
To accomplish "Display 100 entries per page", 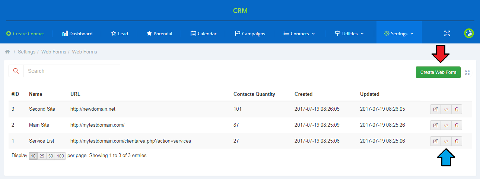I will click(x=60, y=156).
